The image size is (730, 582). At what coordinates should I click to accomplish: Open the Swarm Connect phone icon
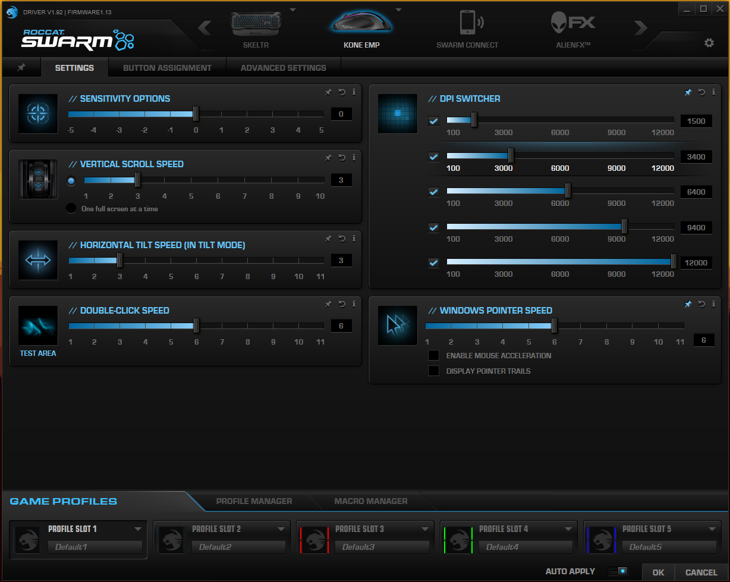click(471, 23)
